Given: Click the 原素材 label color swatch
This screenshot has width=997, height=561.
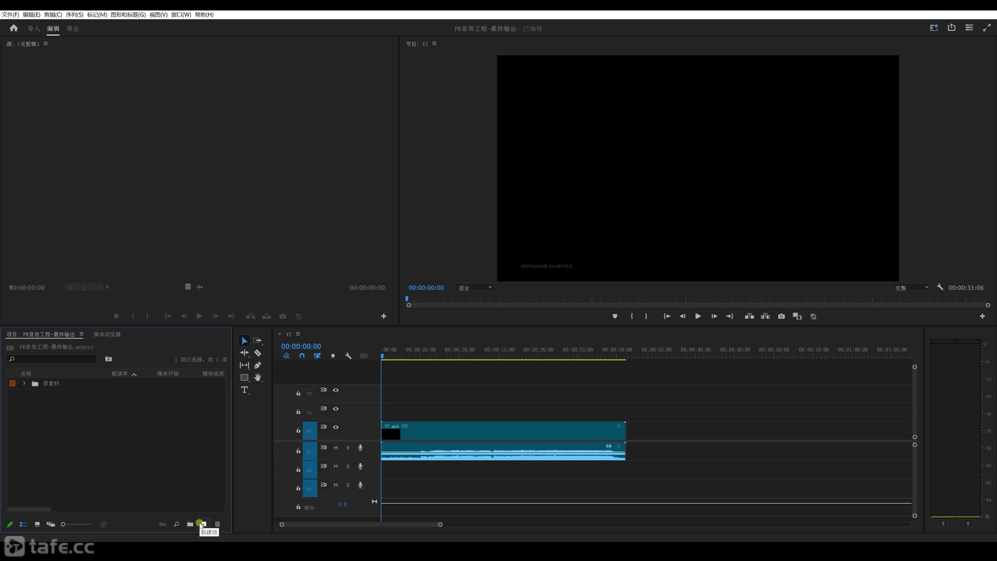Looking at the screenshot, I should coord(12,383).
